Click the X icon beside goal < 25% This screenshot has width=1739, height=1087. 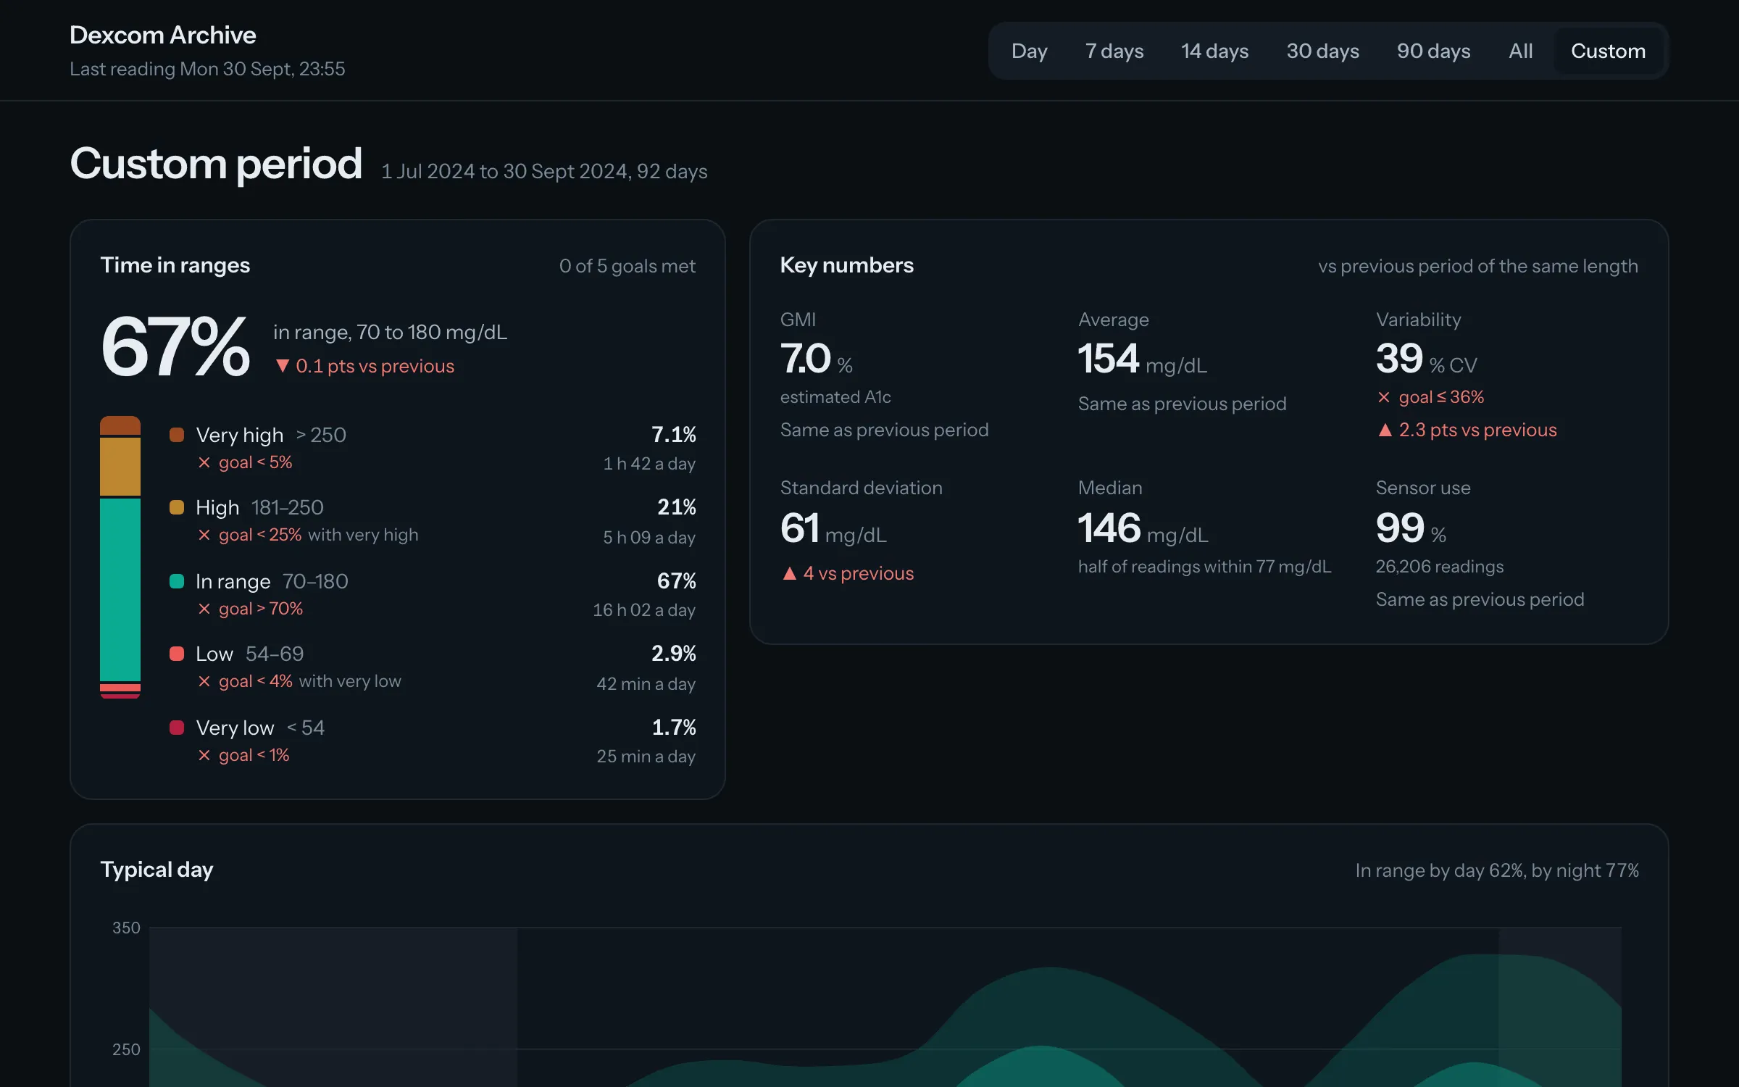204,535
